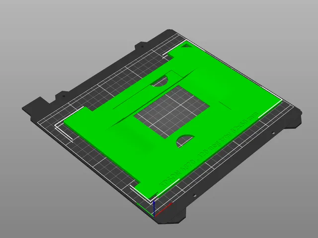
Task: Select the embossed EPSON 4870 label on the tray
Action: coord(209,149)
